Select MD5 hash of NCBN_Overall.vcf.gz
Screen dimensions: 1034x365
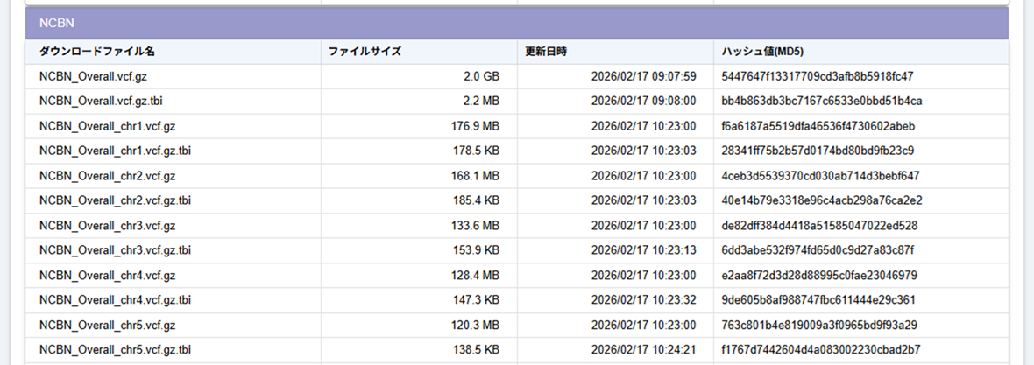[817, 76]
